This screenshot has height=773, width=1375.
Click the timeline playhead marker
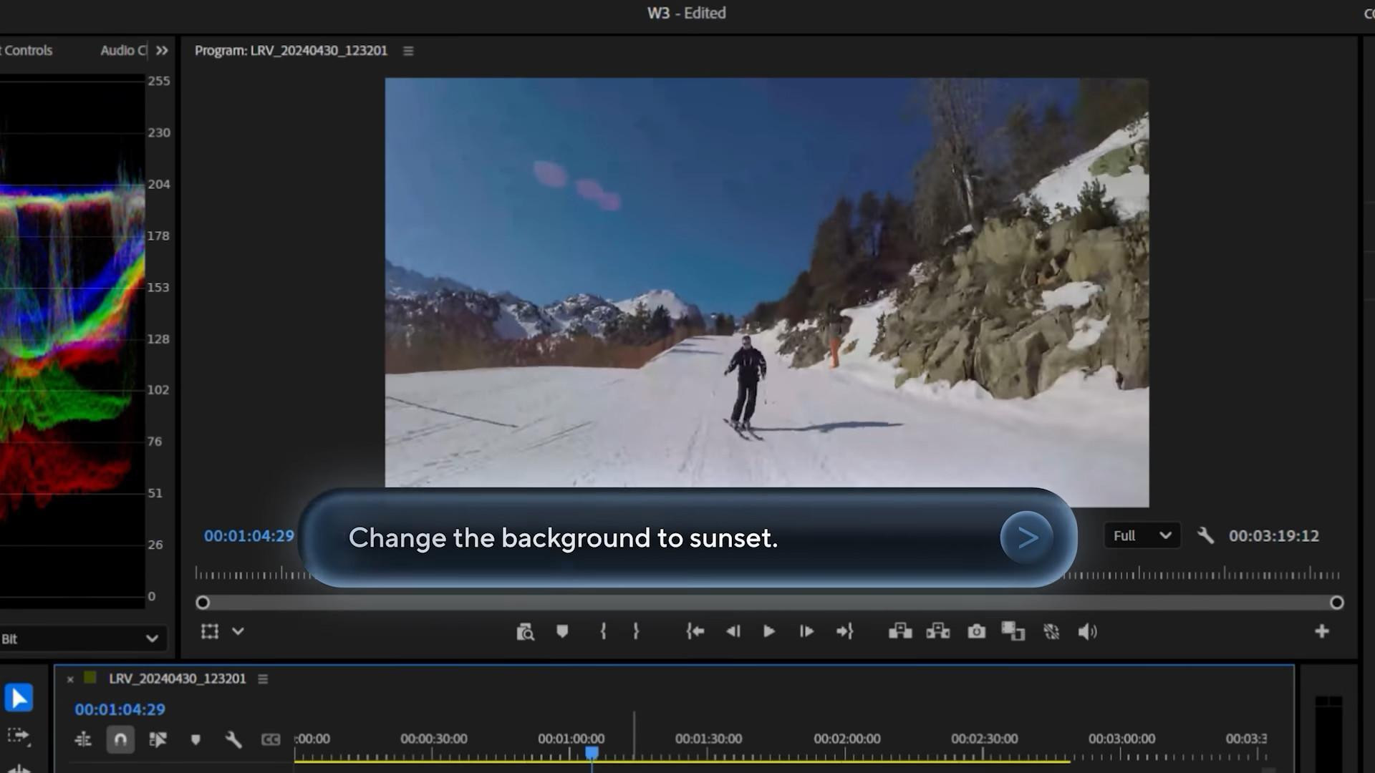point(592,753)
